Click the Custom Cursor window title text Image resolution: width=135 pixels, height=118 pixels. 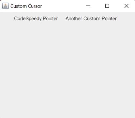click(26, 6)
